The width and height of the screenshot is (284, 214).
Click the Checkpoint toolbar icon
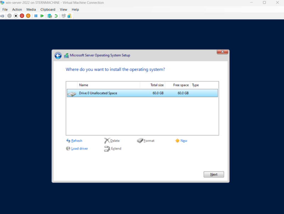[50, 16]
